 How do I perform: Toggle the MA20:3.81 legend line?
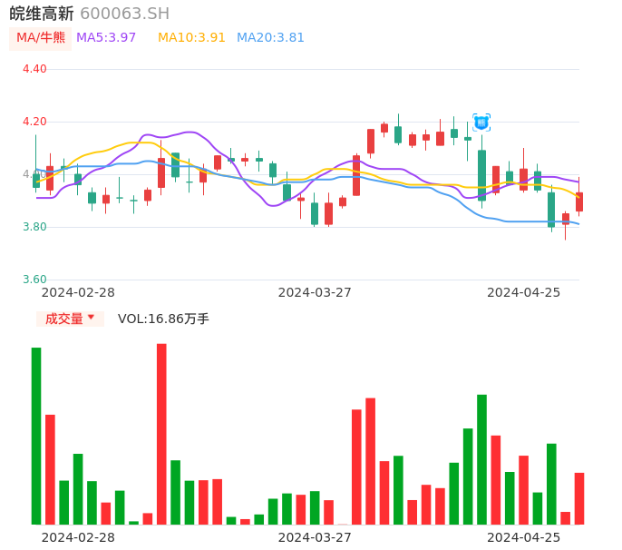pyautogui.click(x=270, y=38)
